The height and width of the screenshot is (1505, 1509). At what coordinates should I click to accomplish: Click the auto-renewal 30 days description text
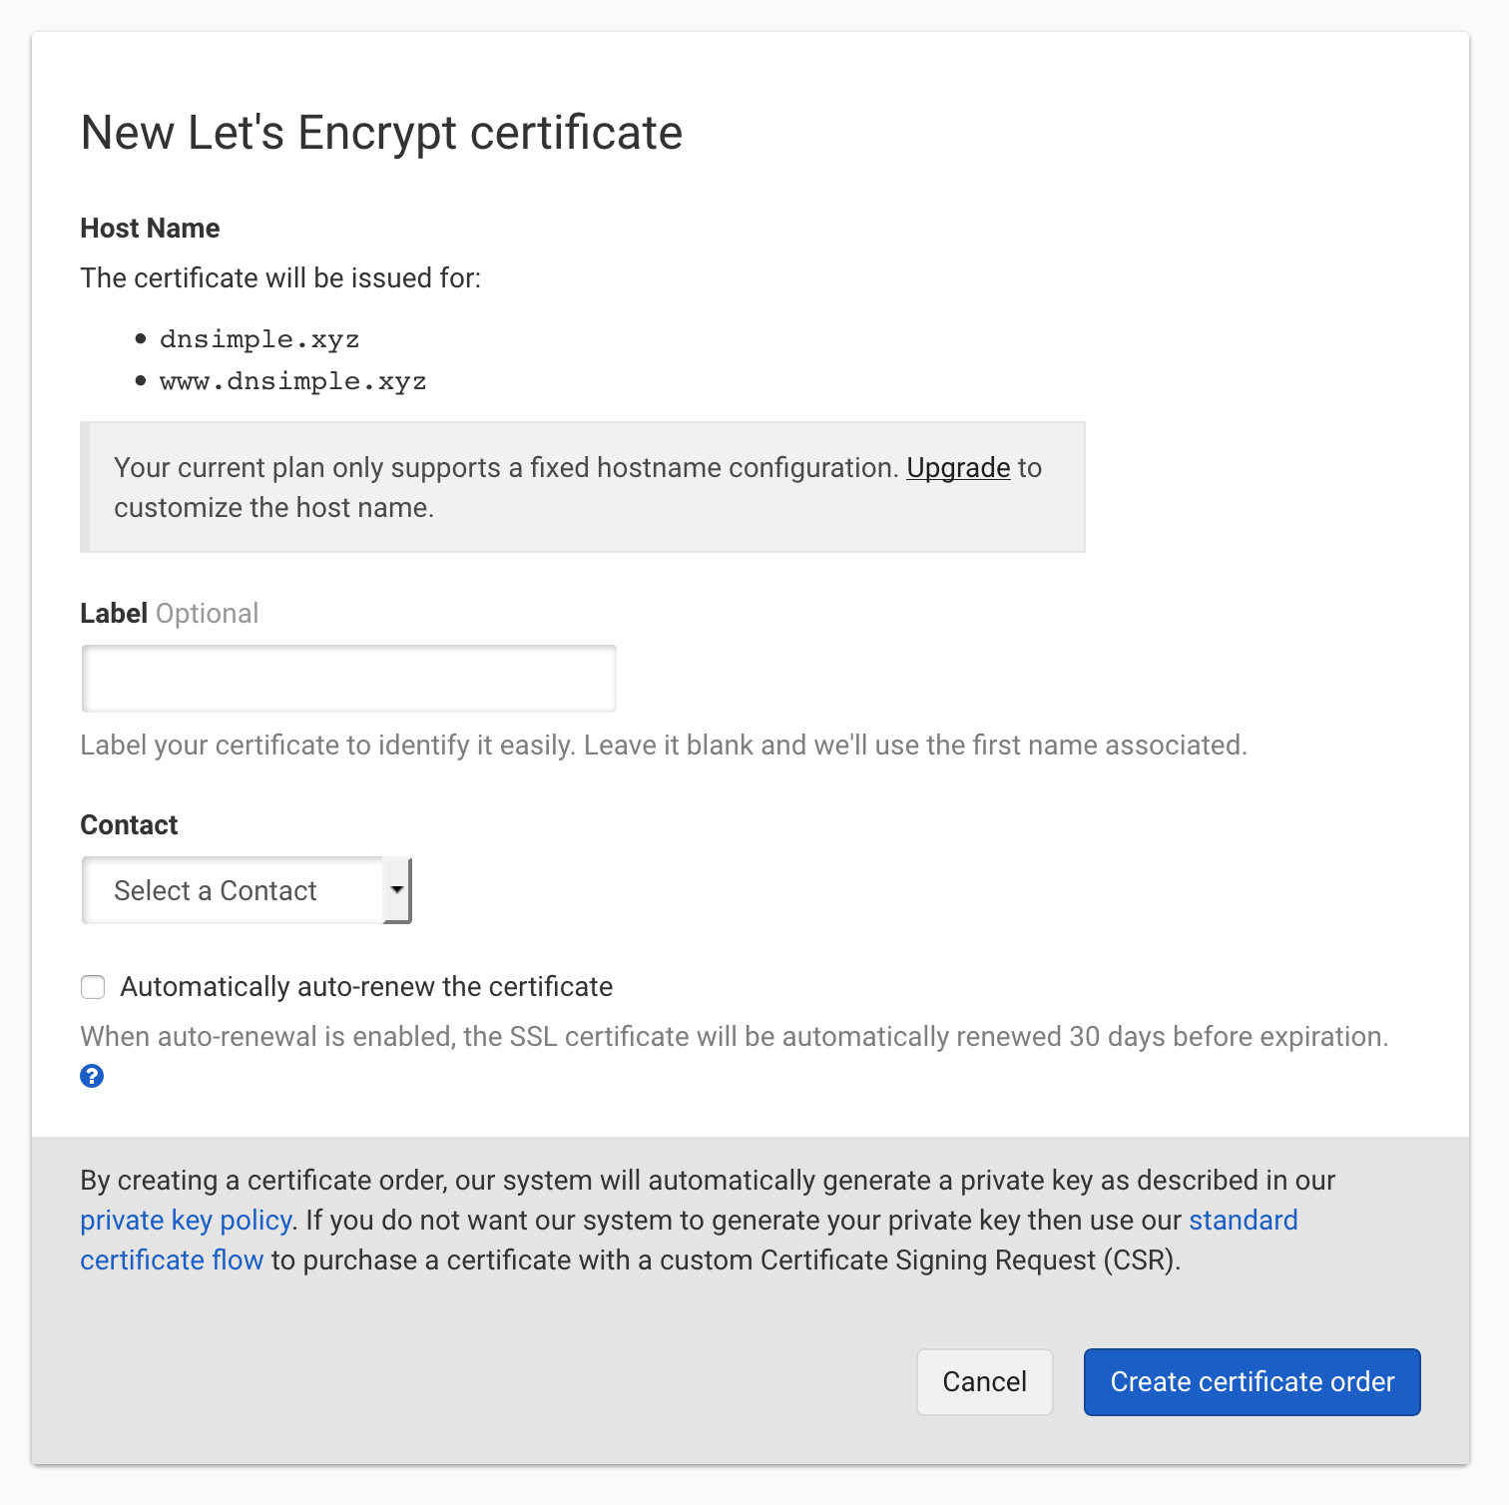point(734,1037)
